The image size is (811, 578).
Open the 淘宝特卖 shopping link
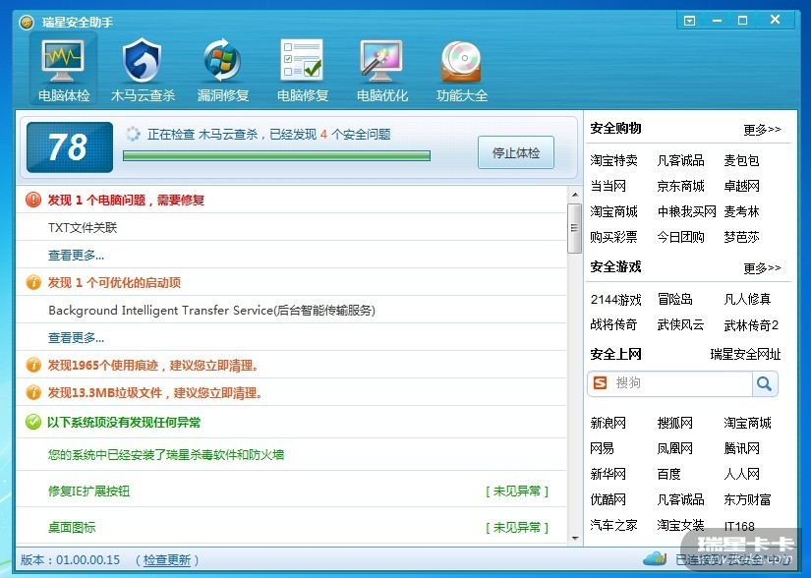point(613,160)
